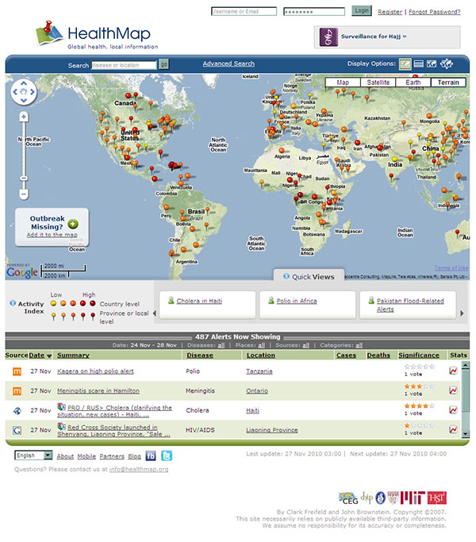Viewport: 476px width, 542px height.
Task: Open the Places filter 'all' link
Action: (261, 345)
